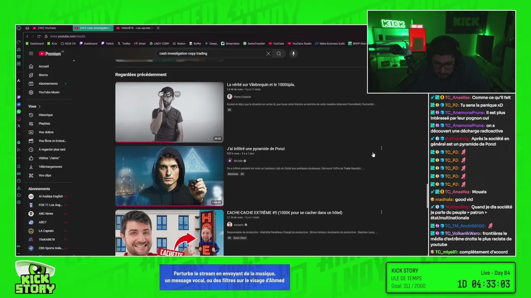The width and height of the screenshot is (531, 298).
Task: Open the YouTube hamburger guide menu
Action: tap(31, 53)
